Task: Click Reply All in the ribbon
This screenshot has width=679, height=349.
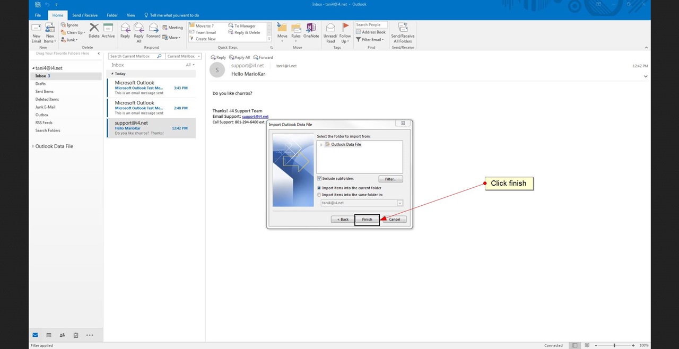Action: [139, 33]
